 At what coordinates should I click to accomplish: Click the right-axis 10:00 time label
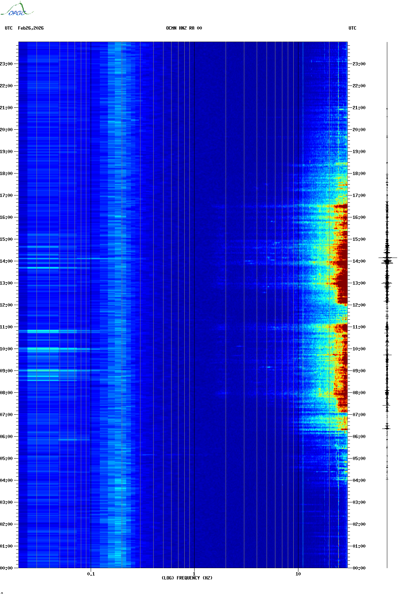coord(359,349)
